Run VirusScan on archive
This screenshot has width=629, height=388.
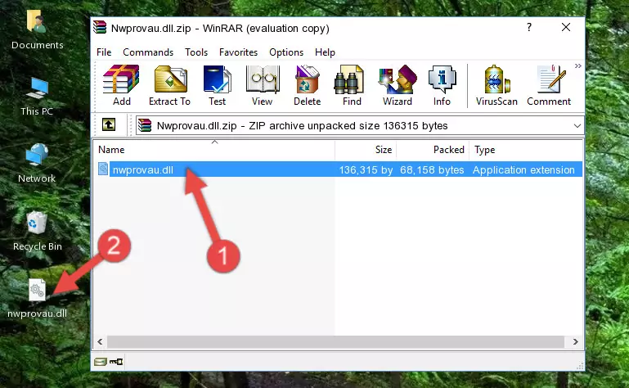click(x=496, y=85)
